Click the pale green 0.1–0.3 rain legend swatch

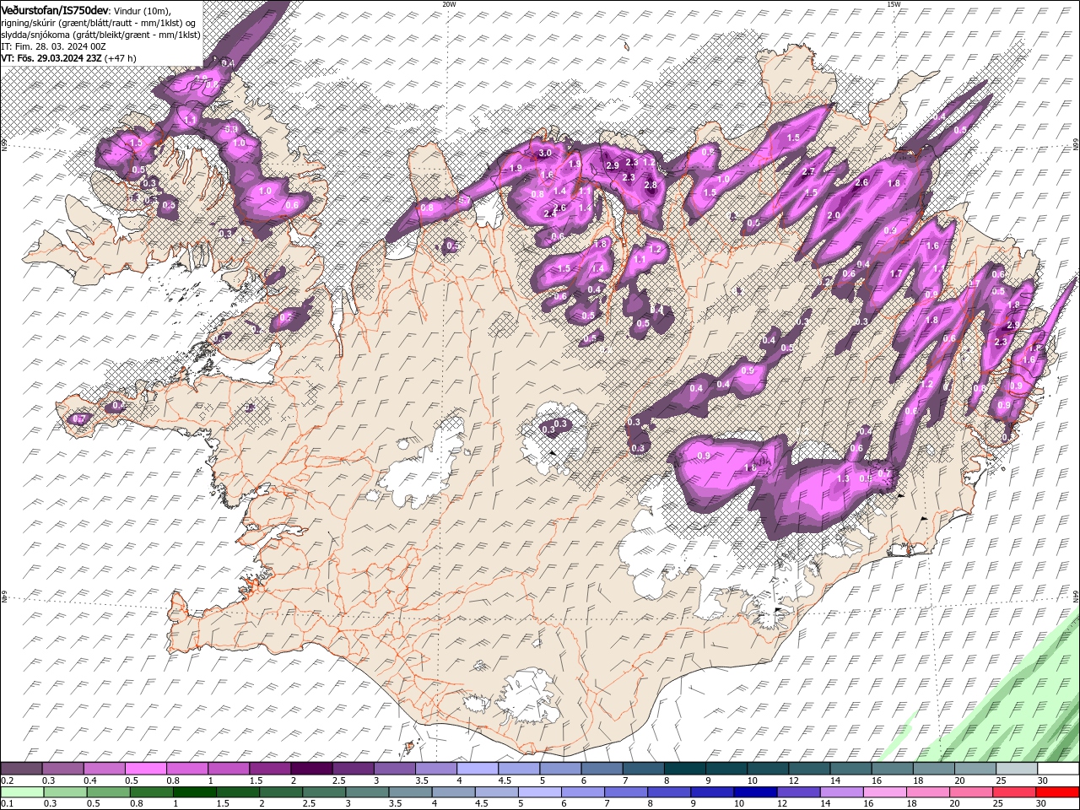[22, 792]
